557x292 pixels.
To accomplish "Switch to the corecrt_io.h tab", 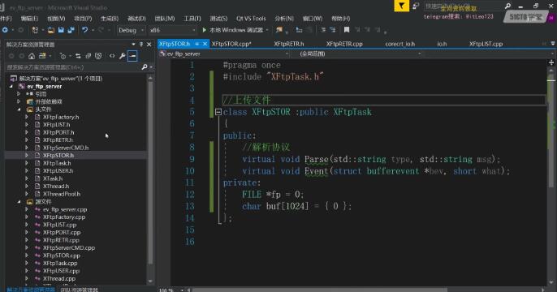I will pyautogui.click(x=400, y=44).
